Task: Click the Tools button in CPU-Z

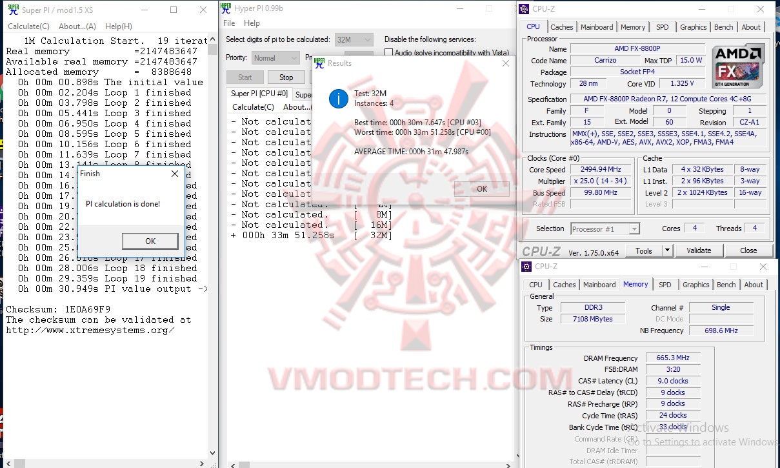Action: (643, 250)
